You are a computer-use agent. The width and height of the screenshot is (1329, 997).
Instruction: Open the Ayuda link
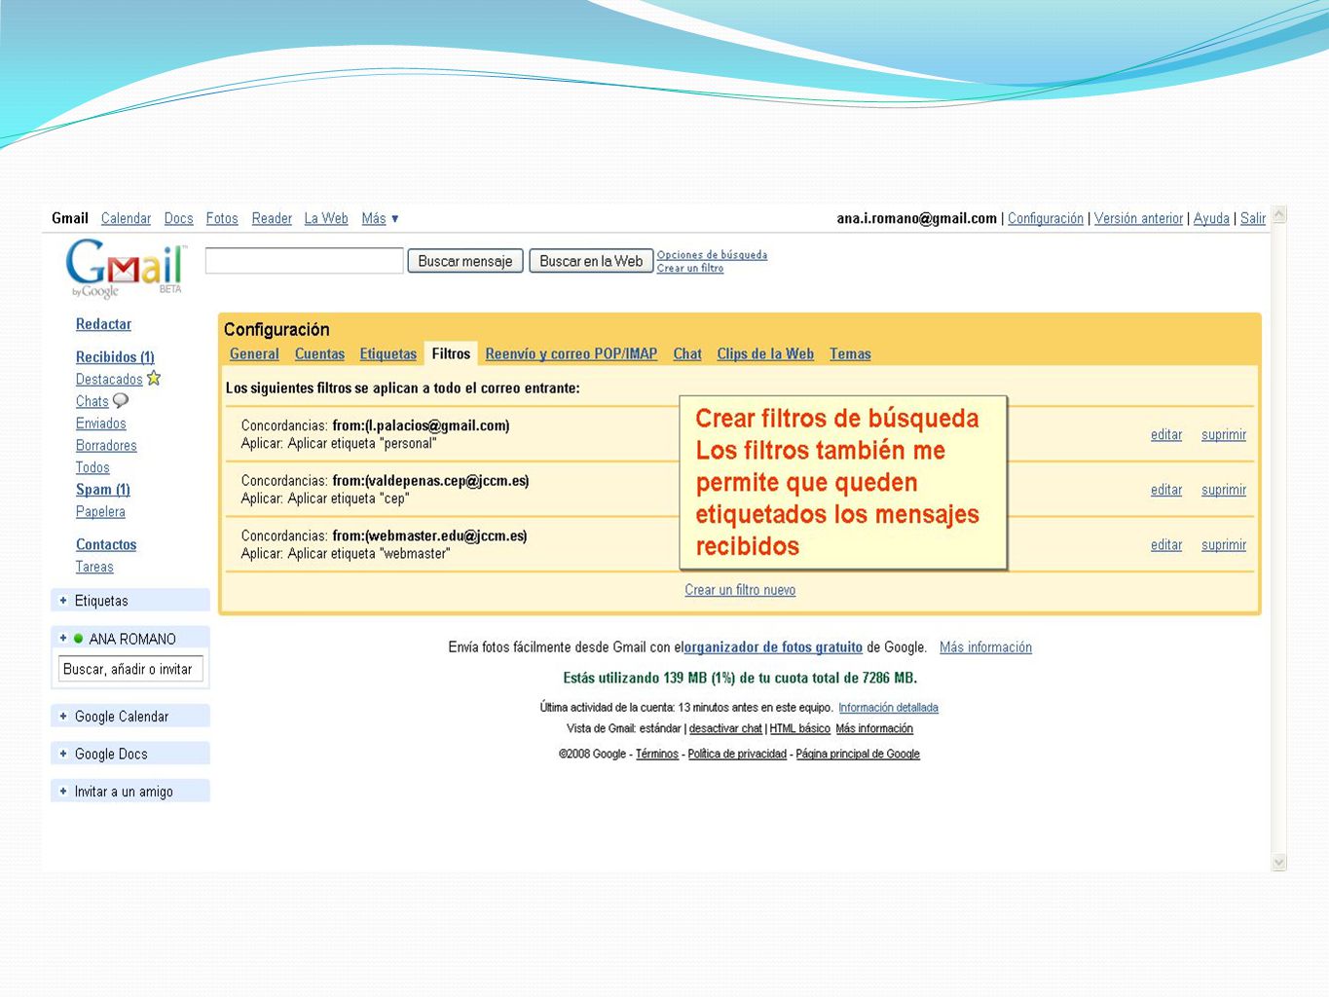(1211, 218)
